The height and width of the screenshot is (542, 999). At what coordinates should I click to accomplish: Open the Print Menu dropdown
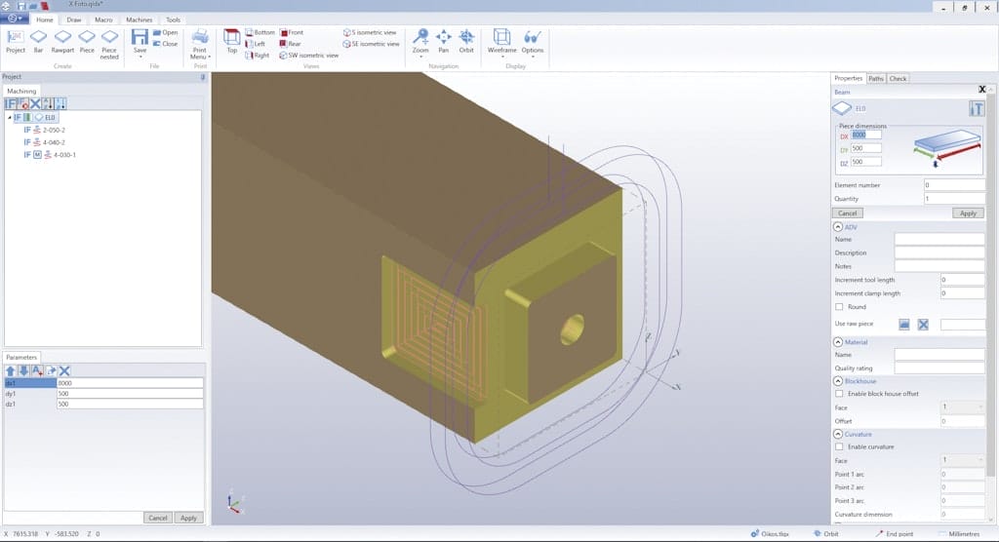(x=200, y=43)
